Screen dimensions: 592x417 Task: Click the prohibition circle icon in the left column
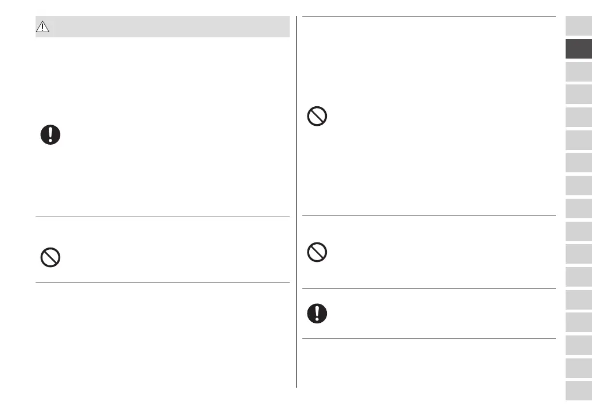tap(50, 257)
